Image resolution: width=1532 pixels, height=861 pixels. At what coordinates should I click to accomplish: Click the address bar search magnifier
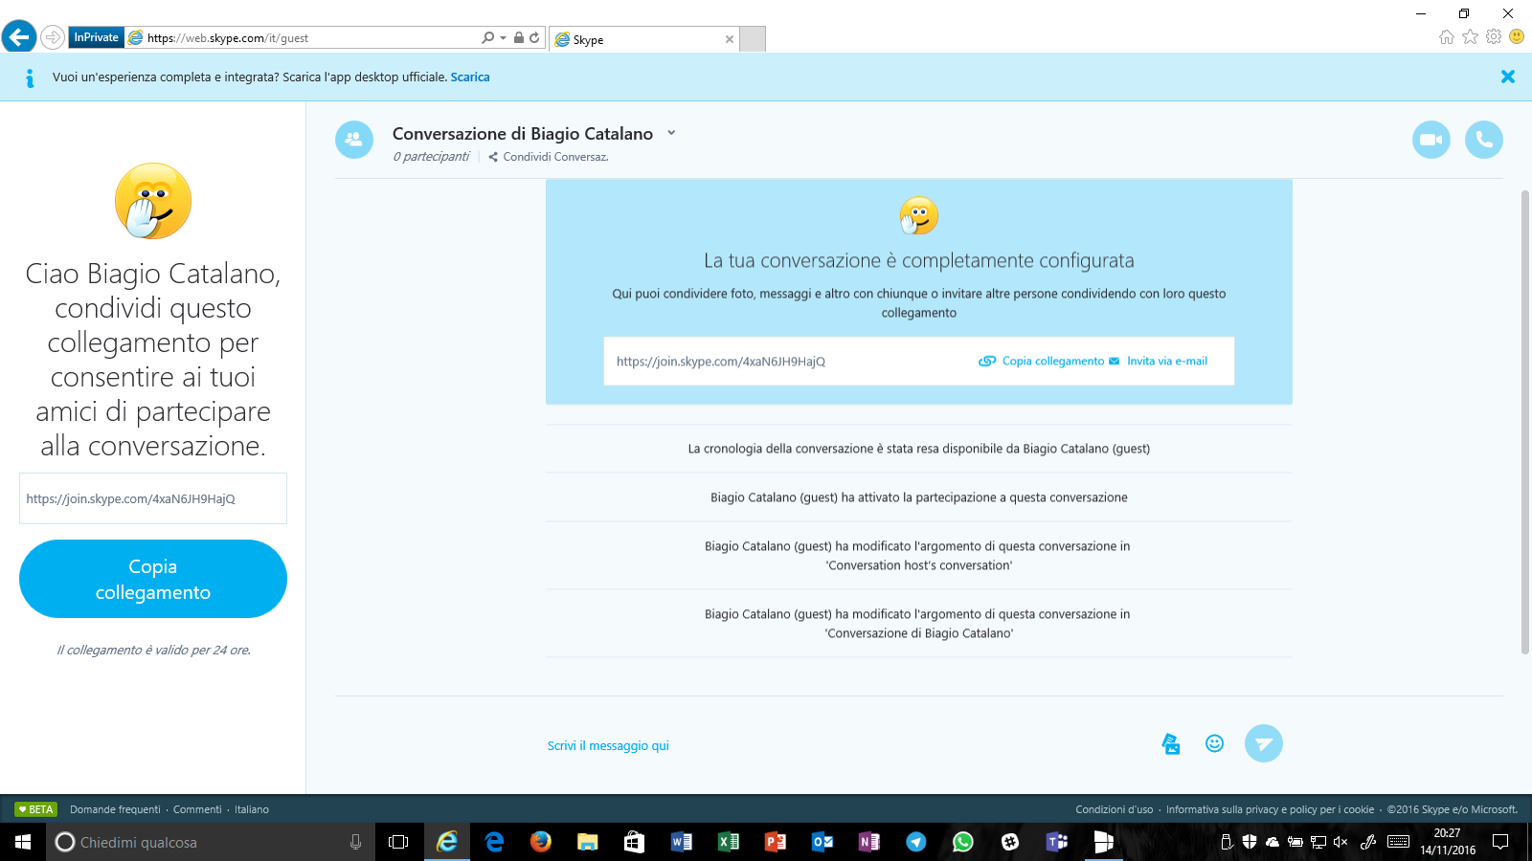tap(487, 37)
